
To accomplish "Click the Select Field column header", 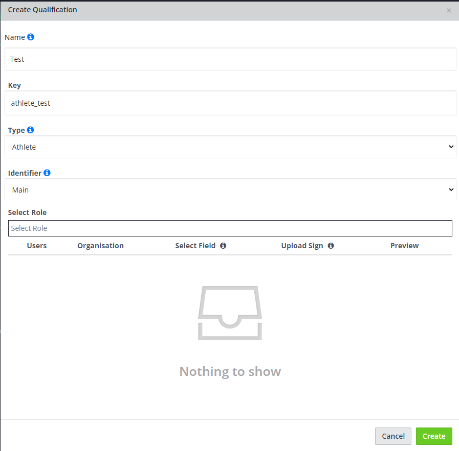I will click(195, 246).
